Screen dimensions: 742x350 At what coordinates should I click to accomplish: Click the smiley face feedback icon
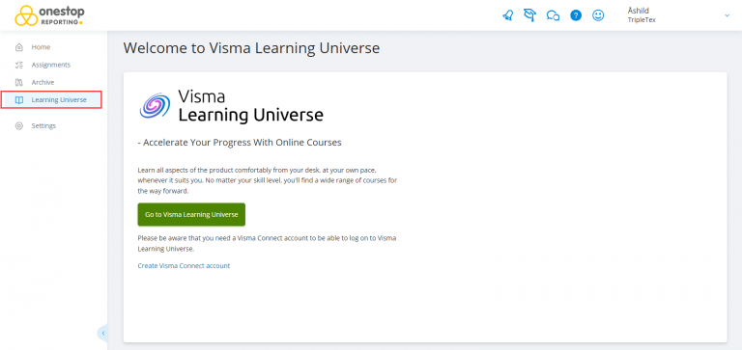[x=598, y=15]
